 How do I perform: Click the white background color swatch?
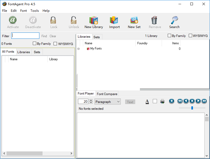tap(155, 101)
